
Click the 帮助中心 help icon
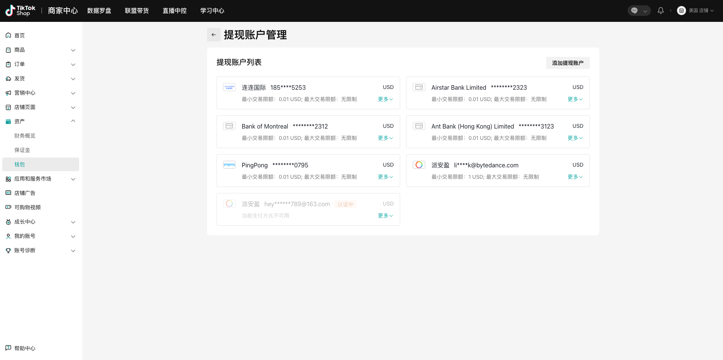8,348
